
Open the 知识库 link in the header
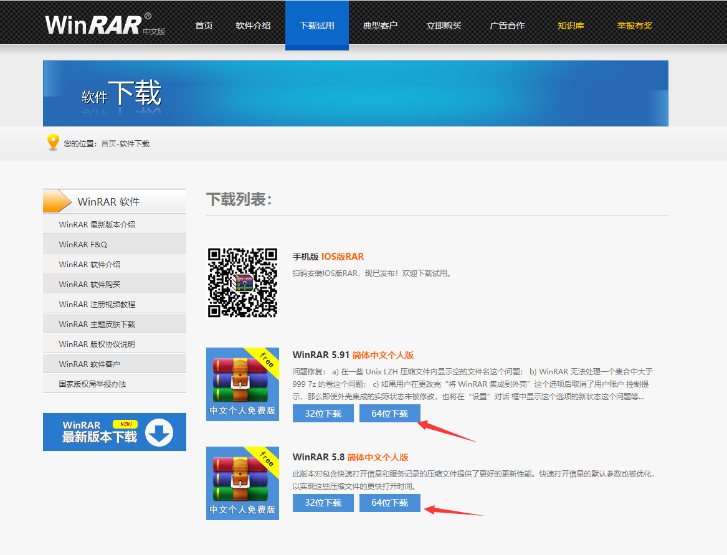(x=571, y=25)
